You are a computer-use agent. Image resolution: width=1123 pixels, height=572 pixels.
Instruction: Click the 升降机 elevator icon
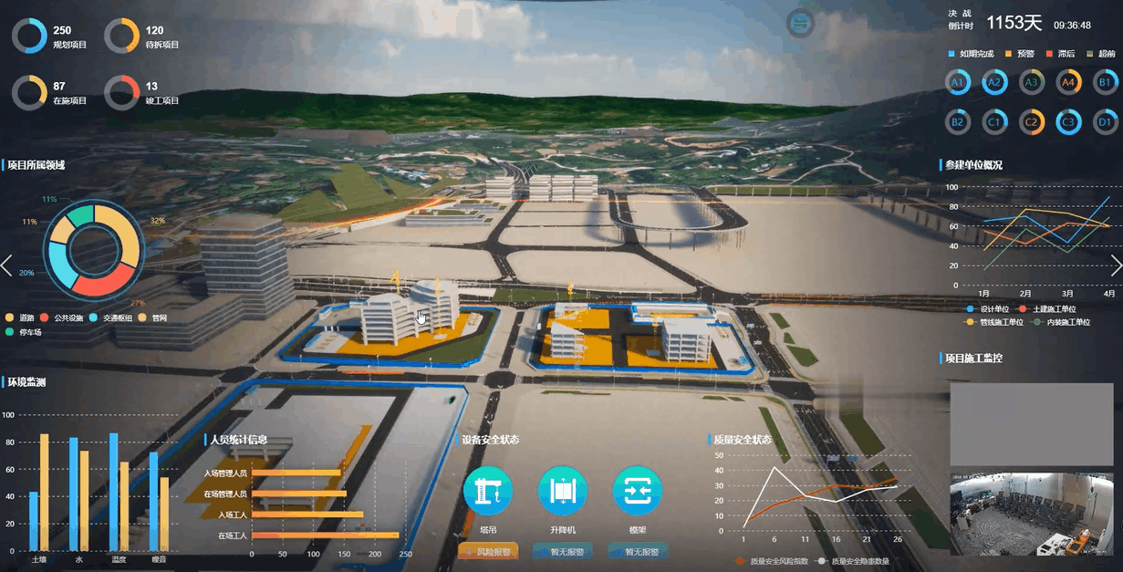tap(563, 491)
